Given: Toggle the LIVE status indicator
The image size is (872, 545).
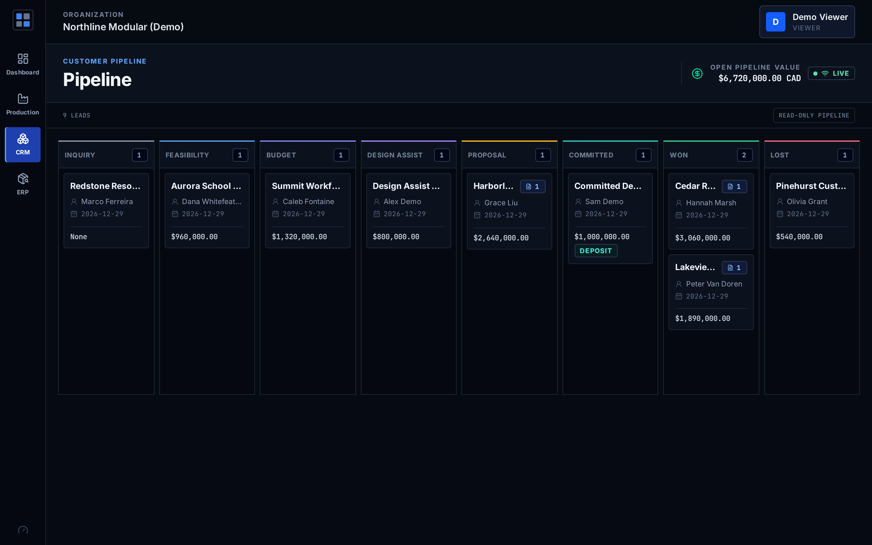Looking at the screenshot, I should tap(831, 73).
